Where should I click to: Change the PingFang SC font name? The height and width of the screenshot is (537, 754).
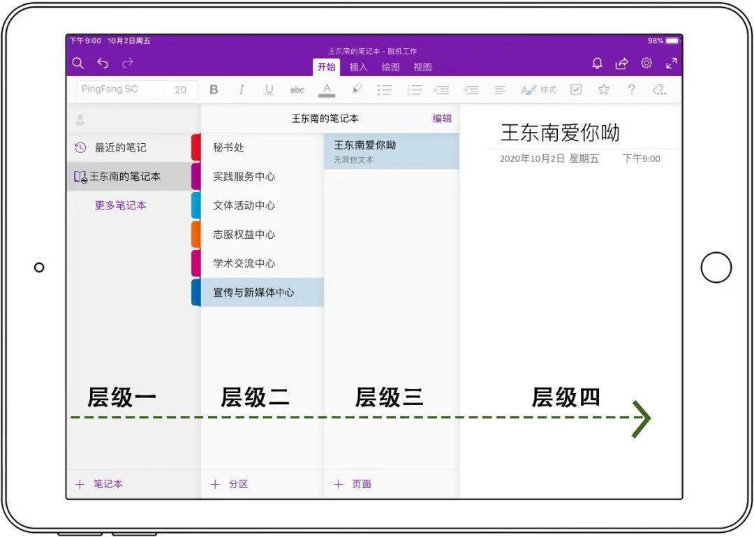pyautogui.click(x=120, y=89)
